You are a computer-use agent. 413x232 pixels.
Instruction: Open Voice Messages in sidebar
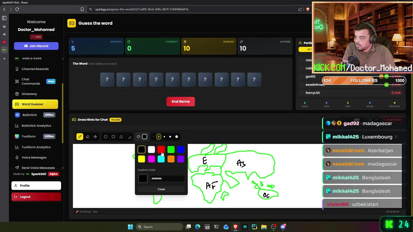point(35,157)
